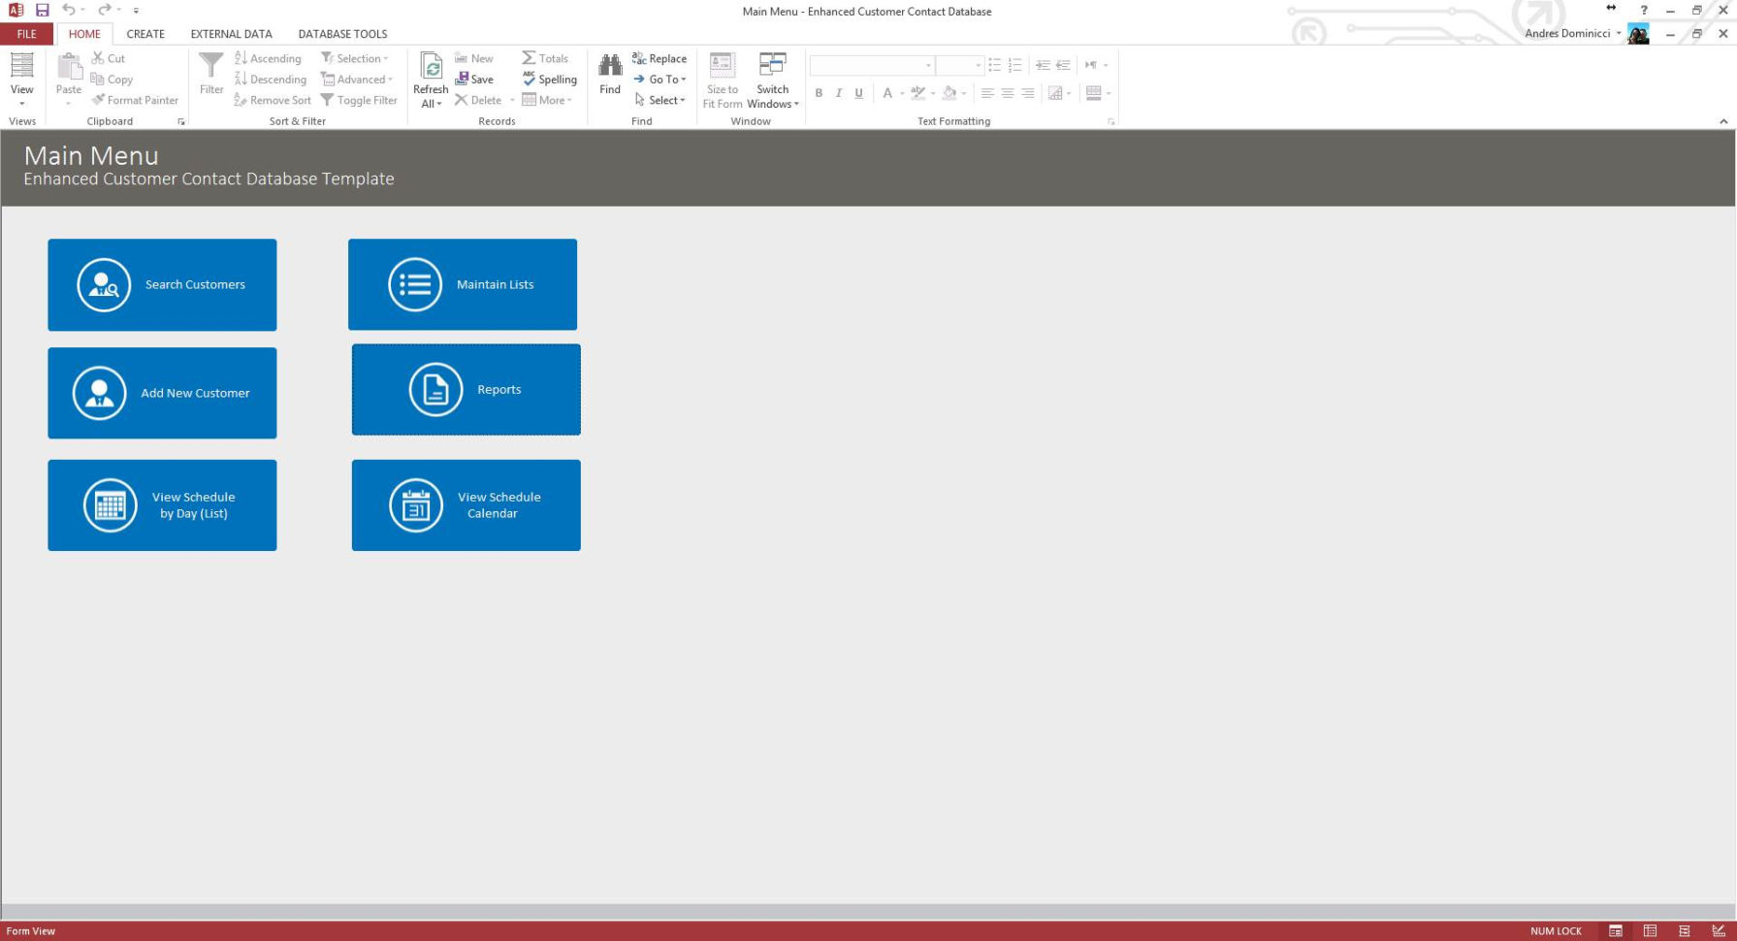Select the Format Painter
Image resolution: width=1737 pixels, height=941 pixels.
(x=135, y=100)
